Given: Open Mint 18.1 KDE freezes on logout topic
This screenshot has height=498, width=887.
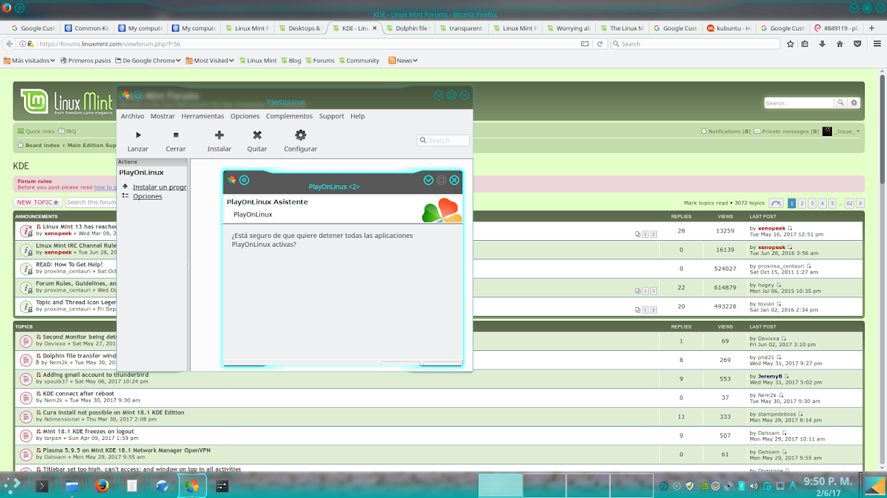Looking at the screenshot, I should [x=89, y=431].
